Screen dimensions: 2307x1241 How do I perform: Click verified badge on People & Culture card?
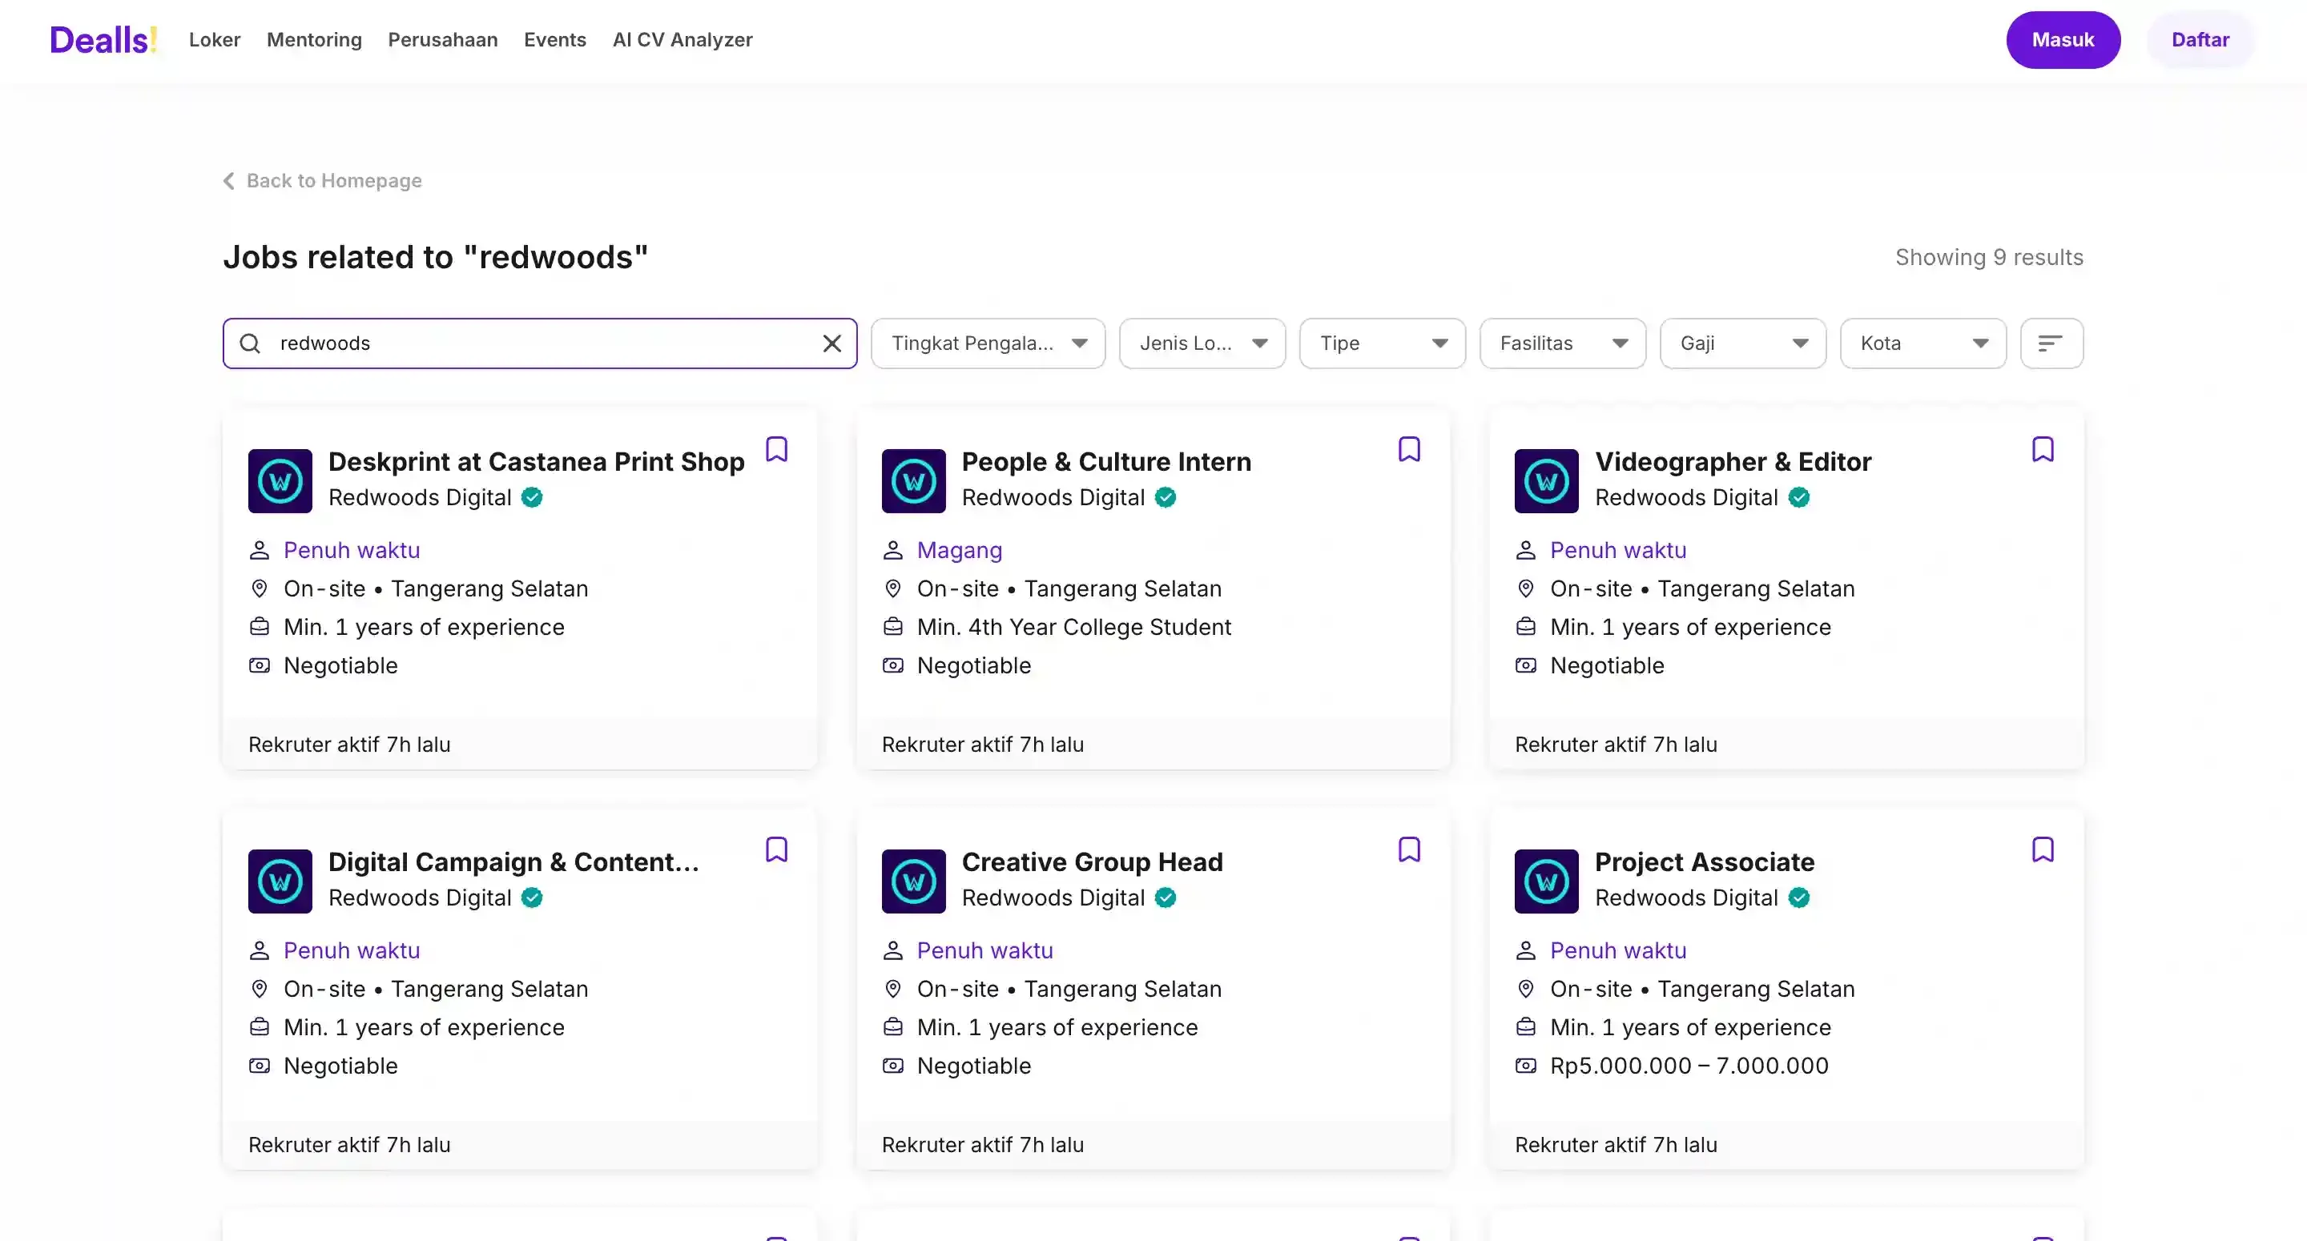pos(1166,497)
